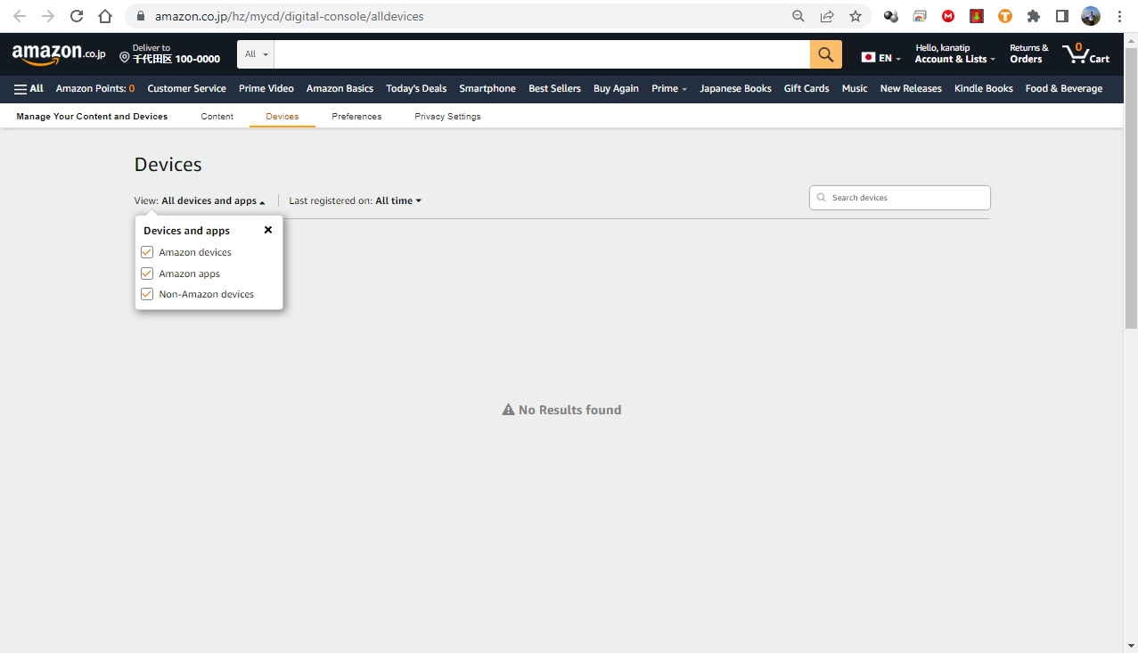The height and width of the screenshot is (653, 1138).
Task: Bookmark this page with the star icon
Action: [856, 16]
